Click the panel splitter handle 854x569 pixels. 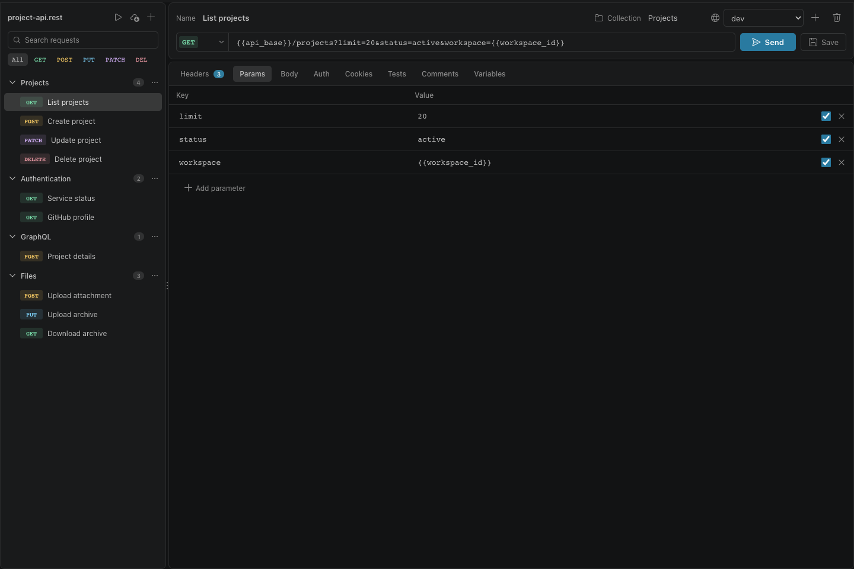click(167, 286)
